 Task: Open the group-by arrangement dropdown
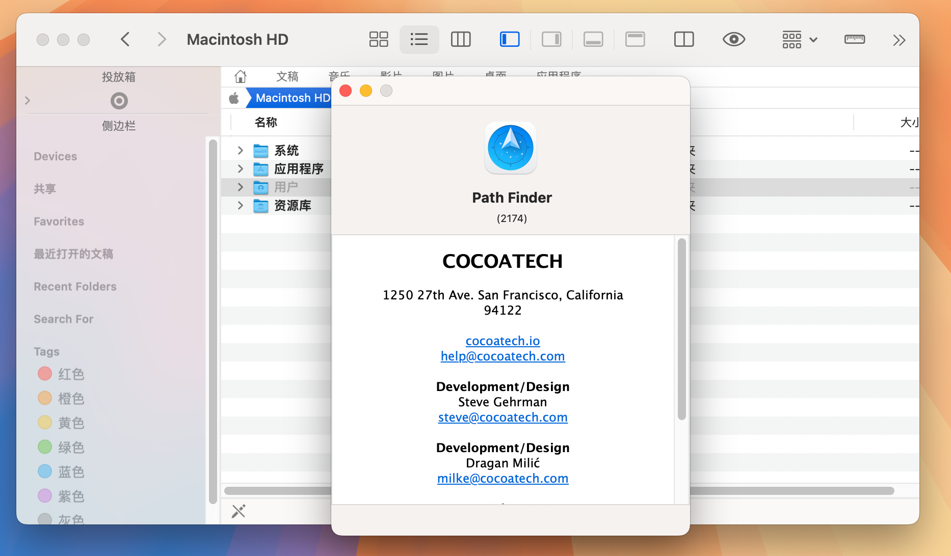799,40
